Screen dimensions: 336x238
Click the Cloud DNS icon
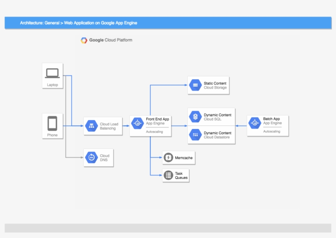pos(91,157)
